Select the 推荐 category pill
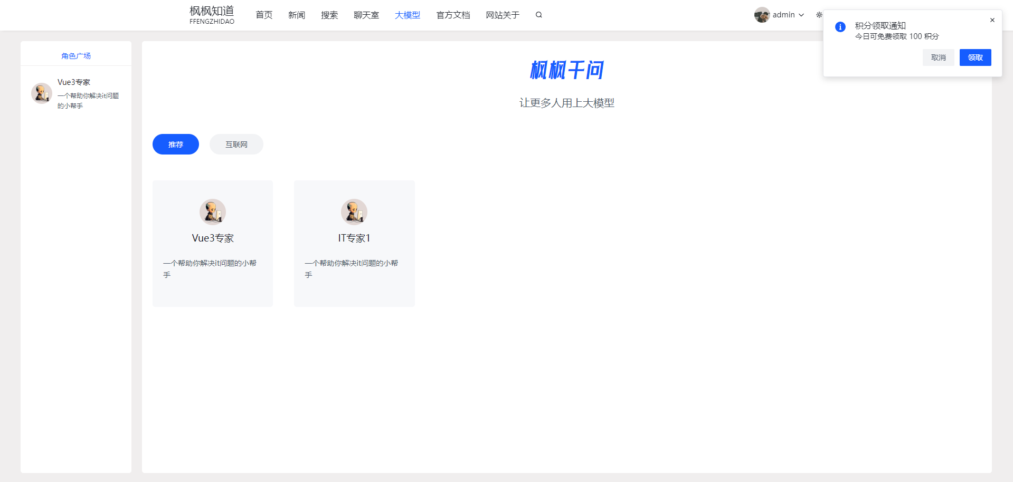Screen dimensions: 1013x482 coord(176,144)
